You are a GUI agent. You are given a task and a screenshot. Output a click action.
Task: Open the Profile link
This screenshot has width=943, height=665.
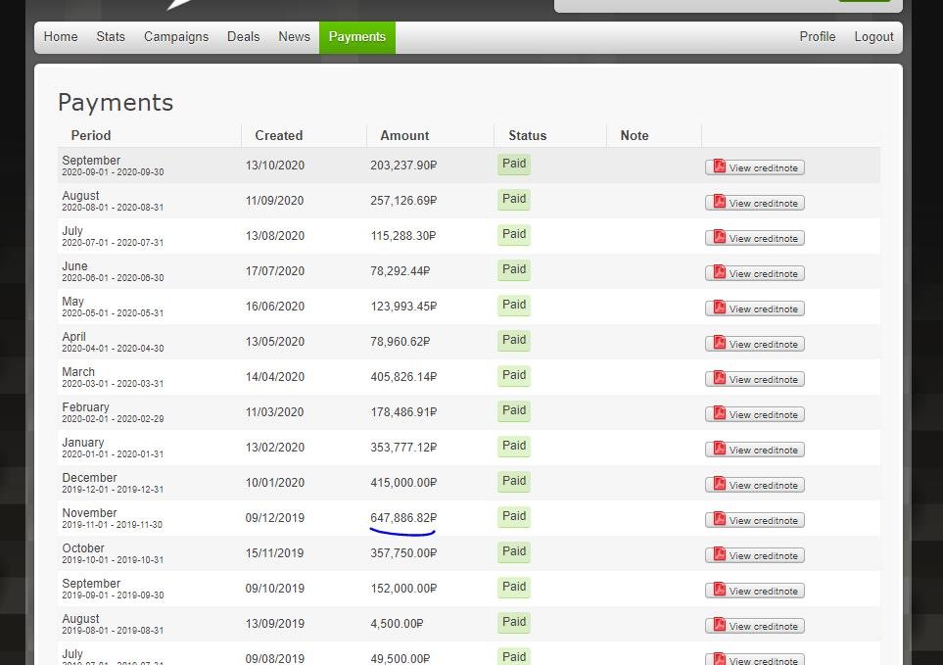[x=817, y=37]
